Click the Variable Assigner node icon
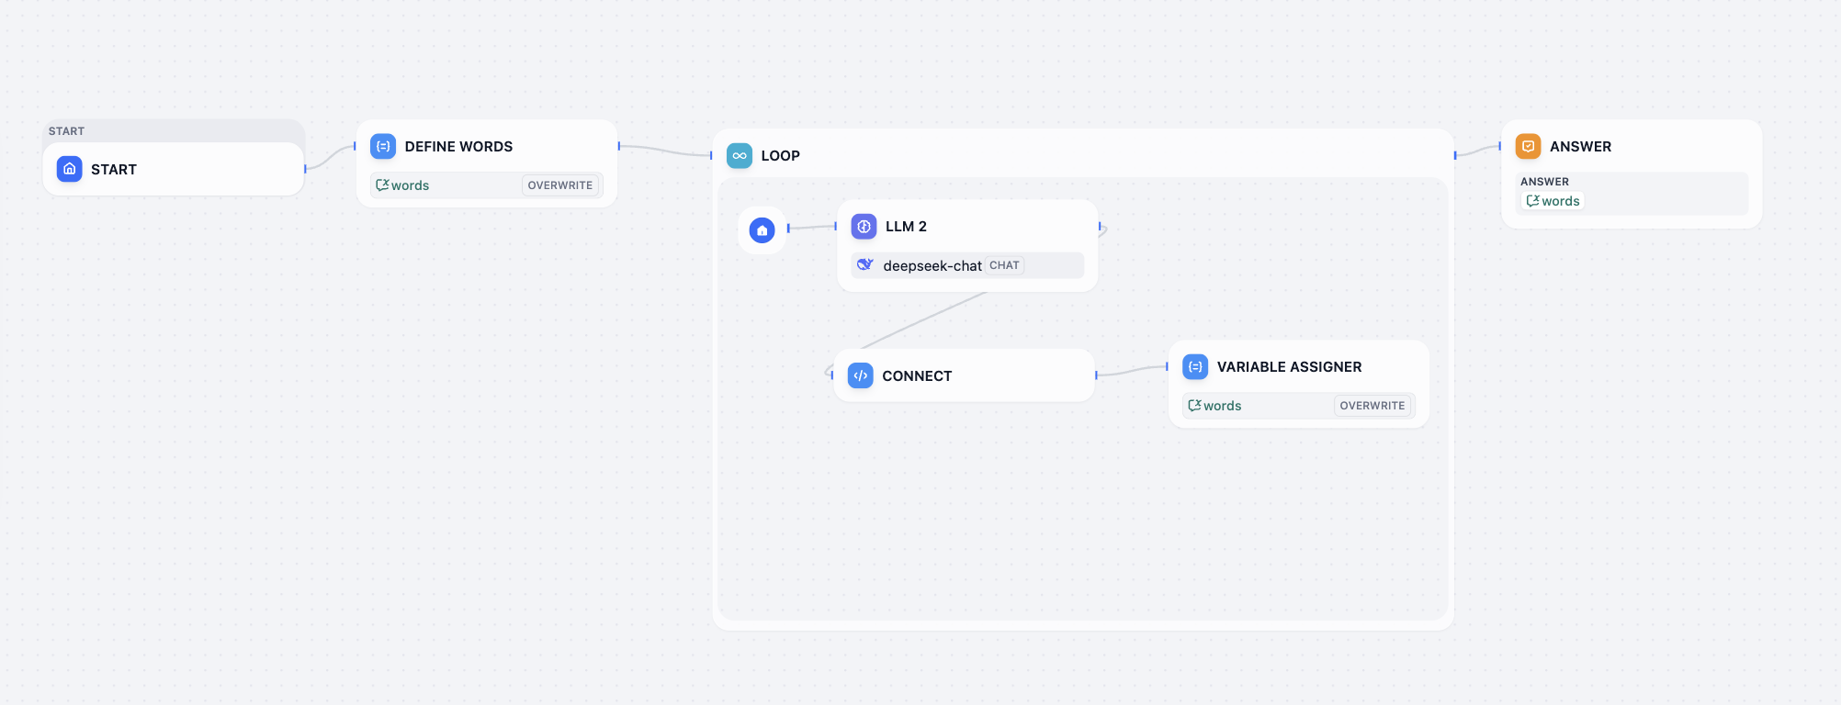The height and width of the screenshot is (705, 1841). click(1195, 367)
